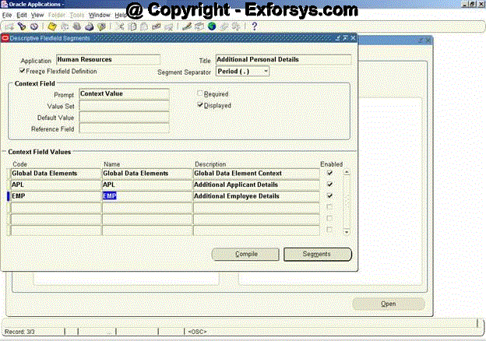Click the Help question mark icon
The width and height of the screenshot is (486, 341).
254,26
